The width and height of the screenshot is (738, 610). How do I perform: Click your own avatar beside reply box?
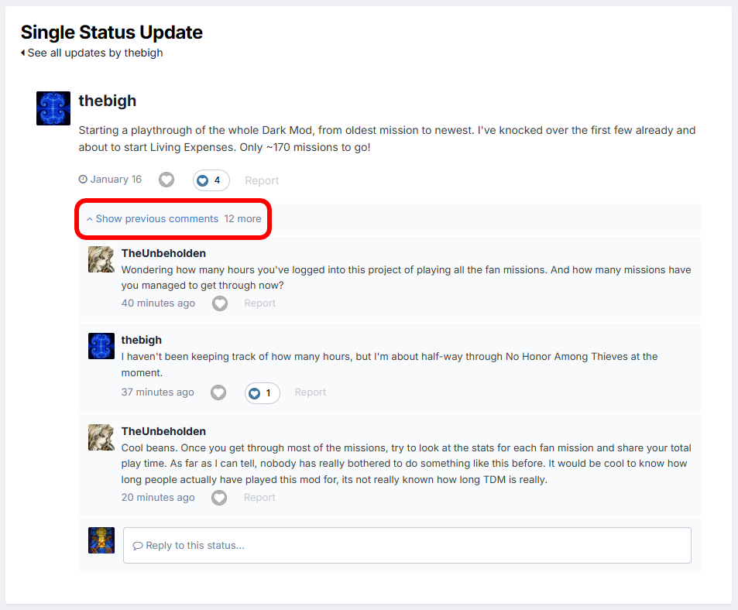[x=101, y=540]
